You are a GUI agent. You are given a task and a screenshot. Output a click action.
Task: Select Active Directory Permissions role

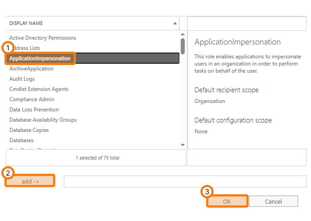coord(43,38)
